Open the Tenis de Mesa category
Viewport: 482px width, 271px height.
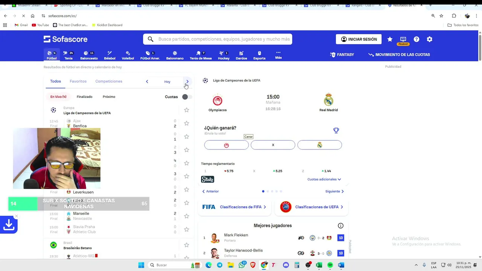(201, 55)
